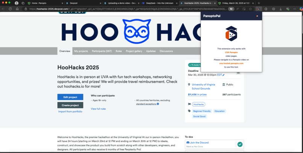Add this page to favorites
The image size is (303, 153).
coord(250,9)
